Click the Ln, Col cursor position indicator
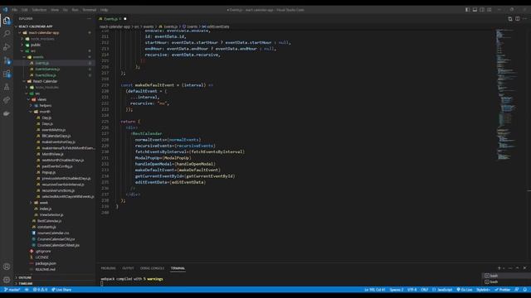This screenshot has width=531, height=298. point(375,290)
